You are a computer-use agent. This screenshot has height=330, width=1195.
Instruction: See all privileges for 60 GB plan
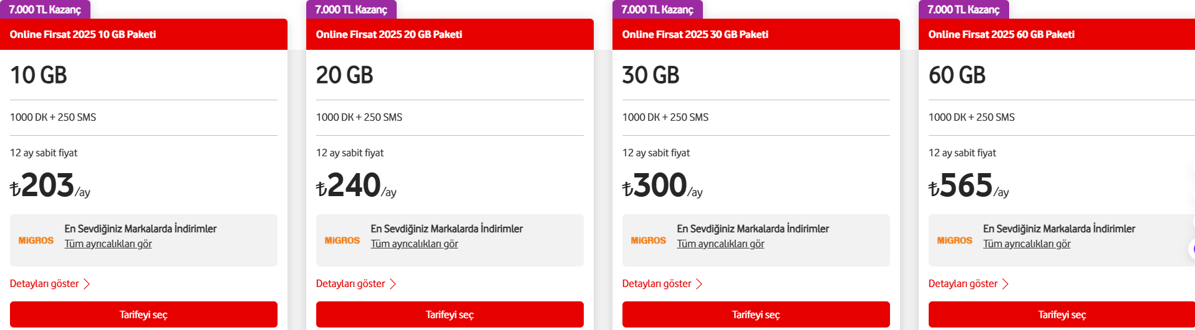coord(1027,244)
